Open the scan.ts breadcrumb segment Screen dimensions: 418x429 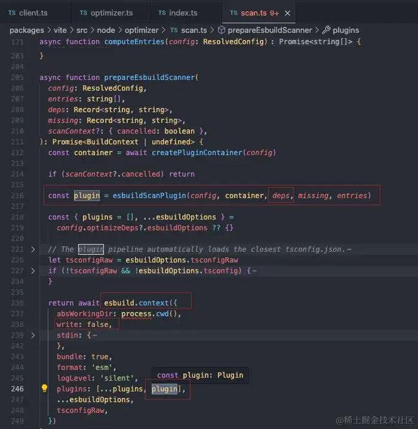[x=194, y=30]
